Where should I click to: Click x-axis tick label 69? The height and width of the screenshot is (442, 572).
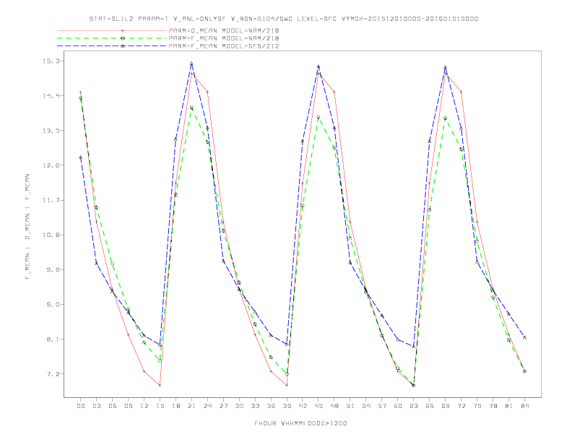click(446, 406)
